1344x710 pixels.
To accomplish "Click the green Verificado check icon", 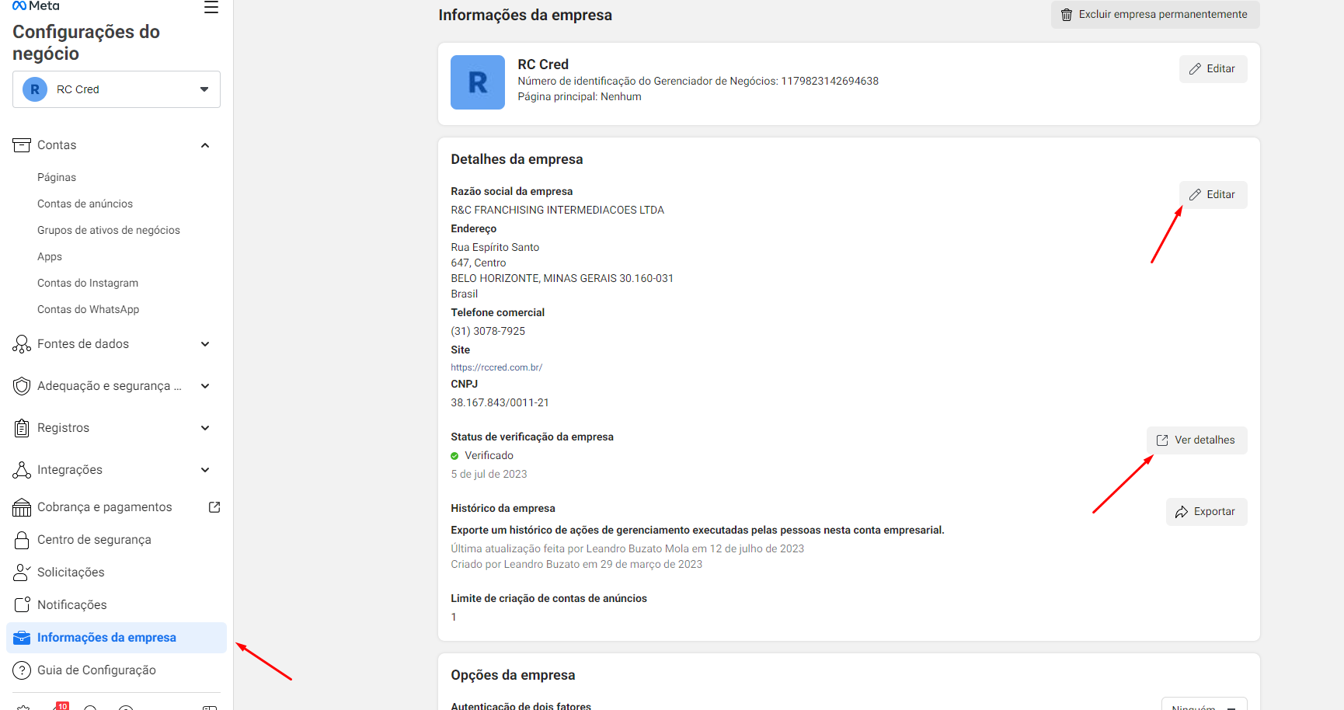I will 454,456.
